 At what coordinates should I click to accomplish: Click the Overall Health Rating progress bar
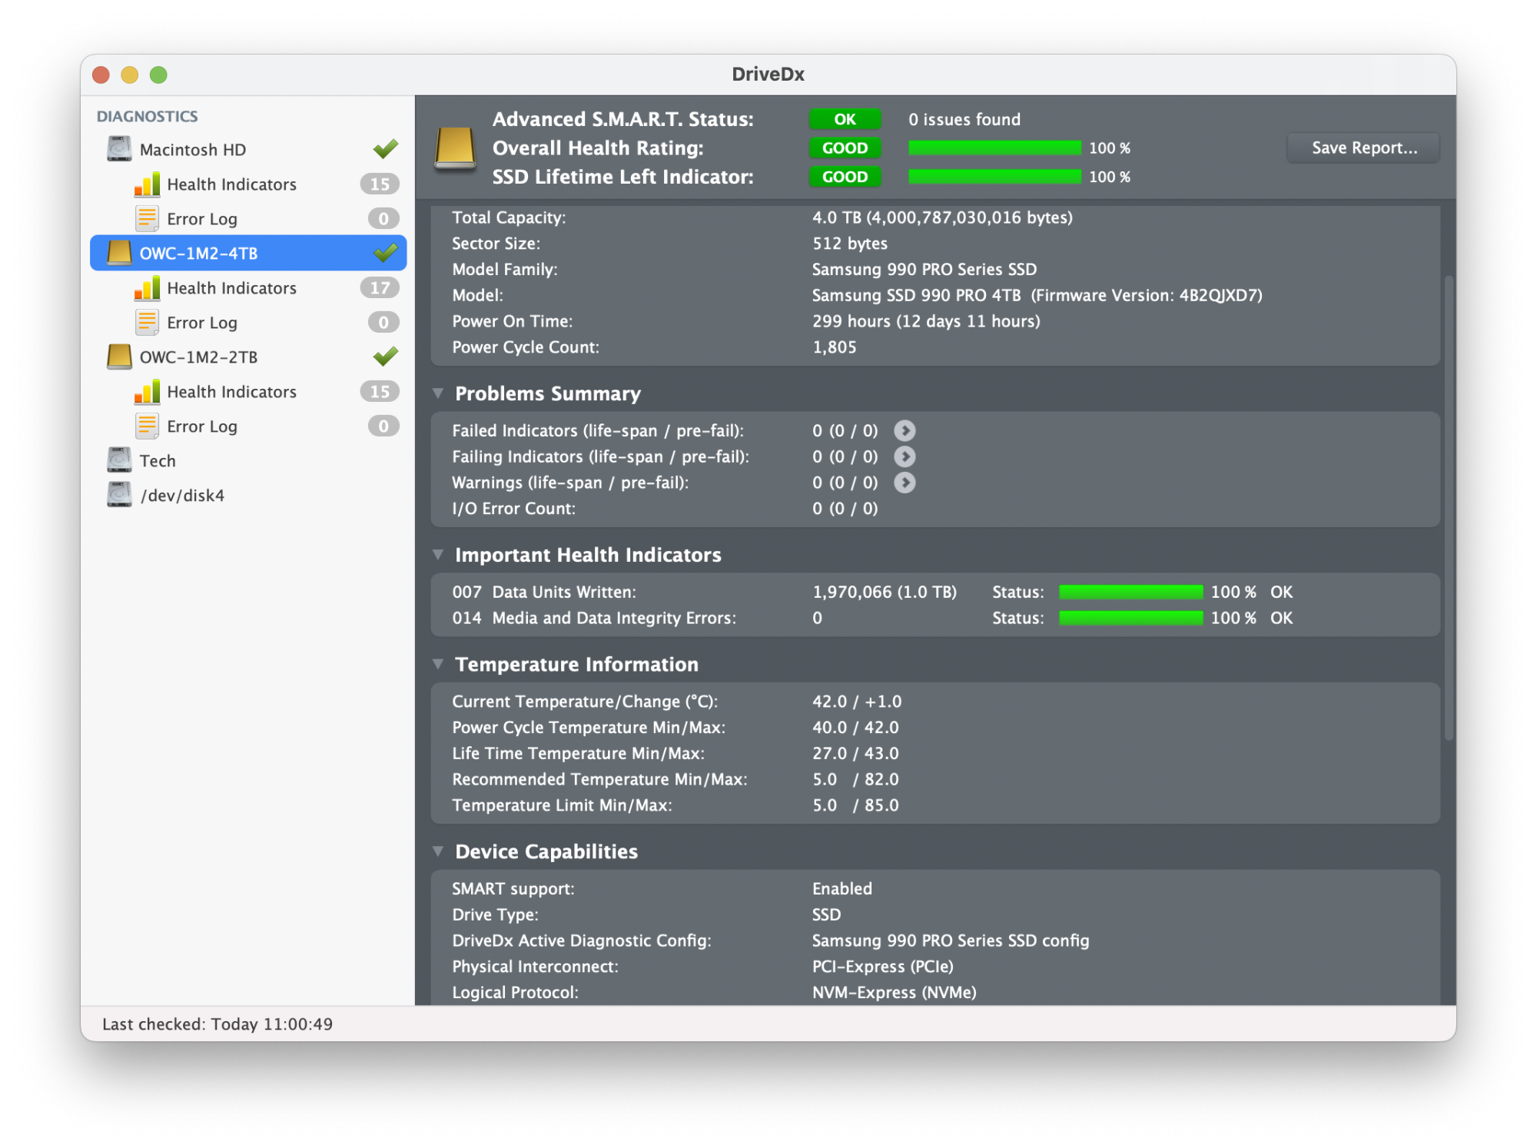pyautogui.click(x=994, y=148)
